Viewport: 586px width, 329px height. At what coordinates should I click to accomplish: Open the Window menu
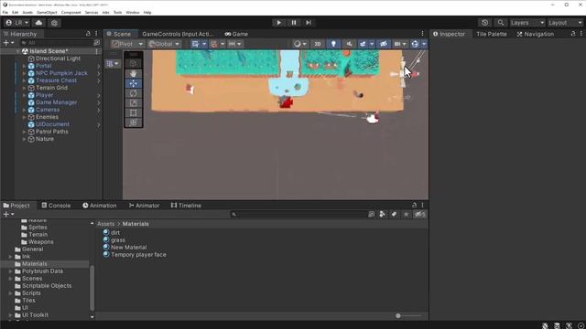pos(132,12)
